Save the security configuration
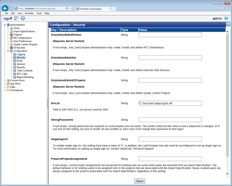The height and width of the screenshot is (186, 232). [140, 181]
